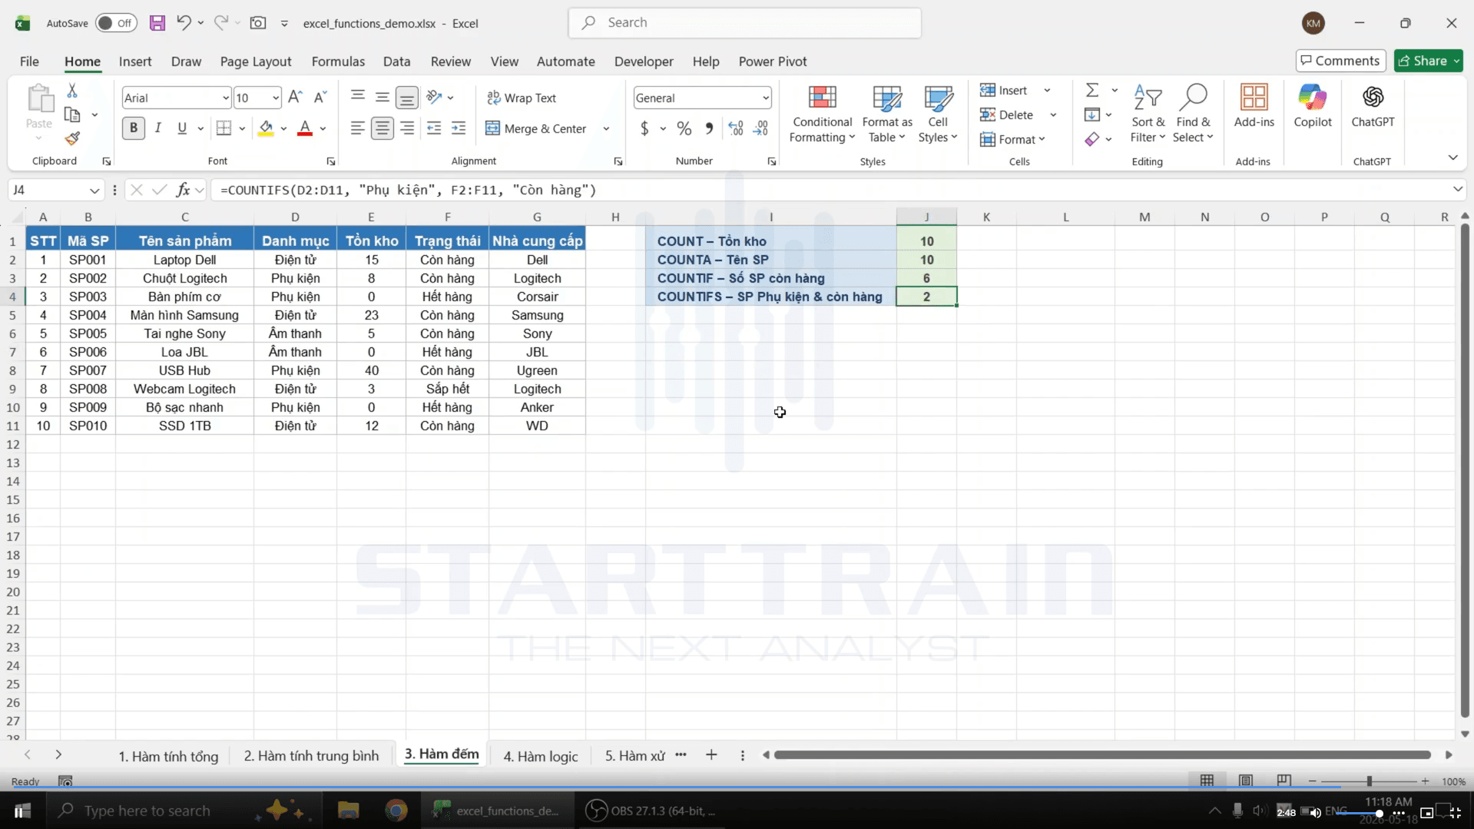Switch to '1. Hàm tính tổng' sheet
1474x829 pixels.
click(168, 756)
